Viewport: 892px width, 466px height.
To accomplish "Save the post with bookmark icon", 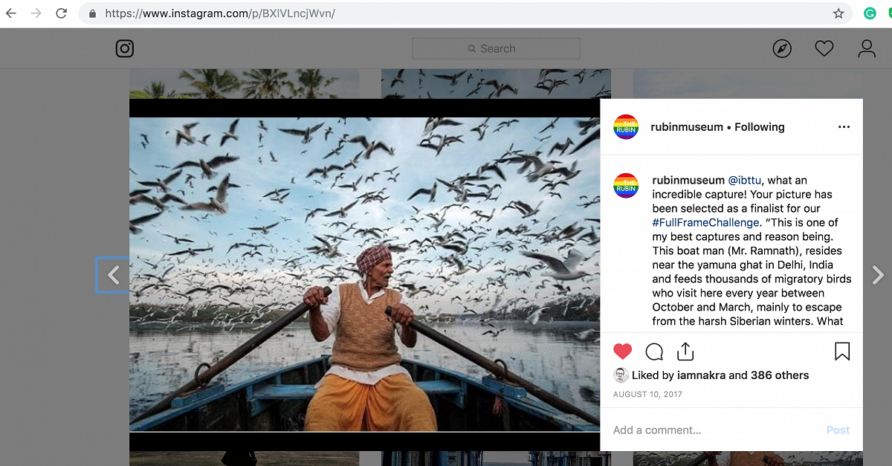I will coord(842,352).
